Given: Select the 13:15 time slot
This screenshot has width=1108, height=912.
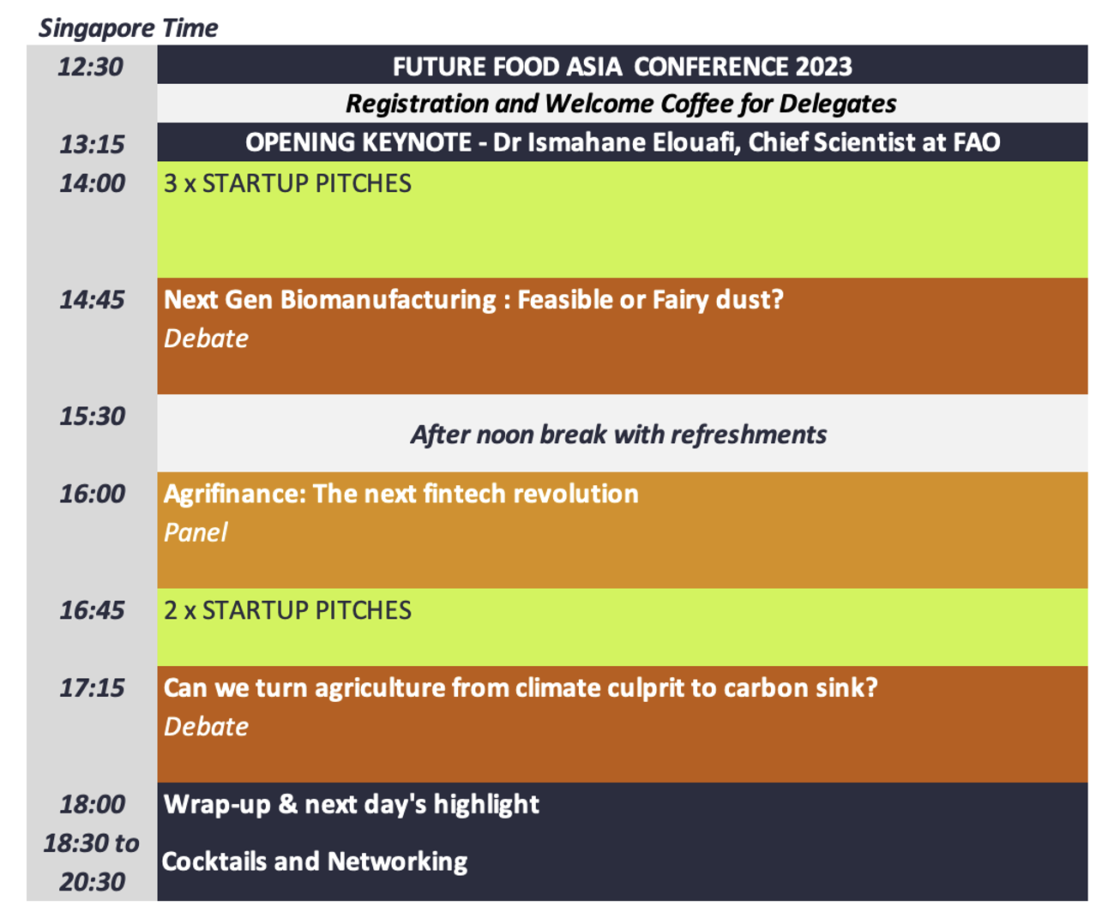Looking at the screenshot, I should click(92, 144).
